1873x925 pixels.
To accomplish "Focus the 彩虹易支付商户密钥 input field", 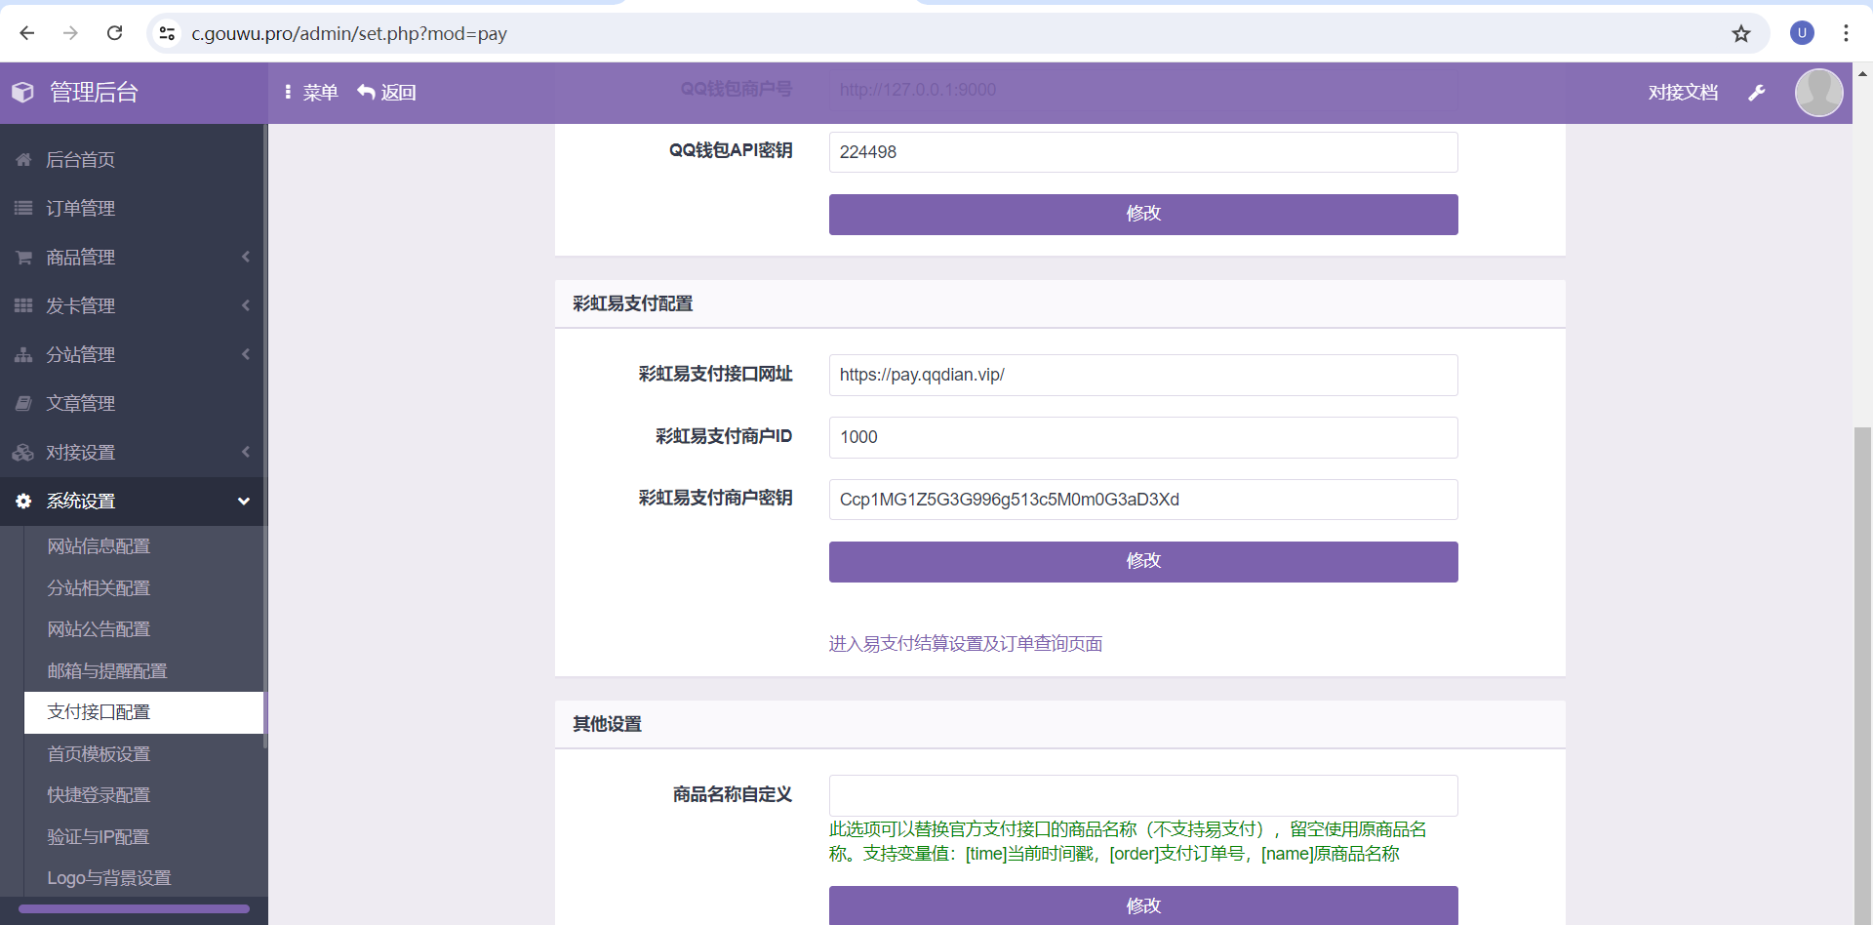I will click(x=1143, y=500).
